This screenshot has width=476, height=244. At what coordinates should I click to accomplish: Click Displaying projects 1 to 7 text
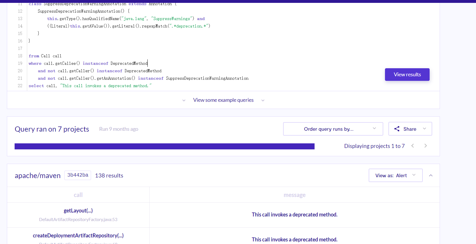pos(374,146)
